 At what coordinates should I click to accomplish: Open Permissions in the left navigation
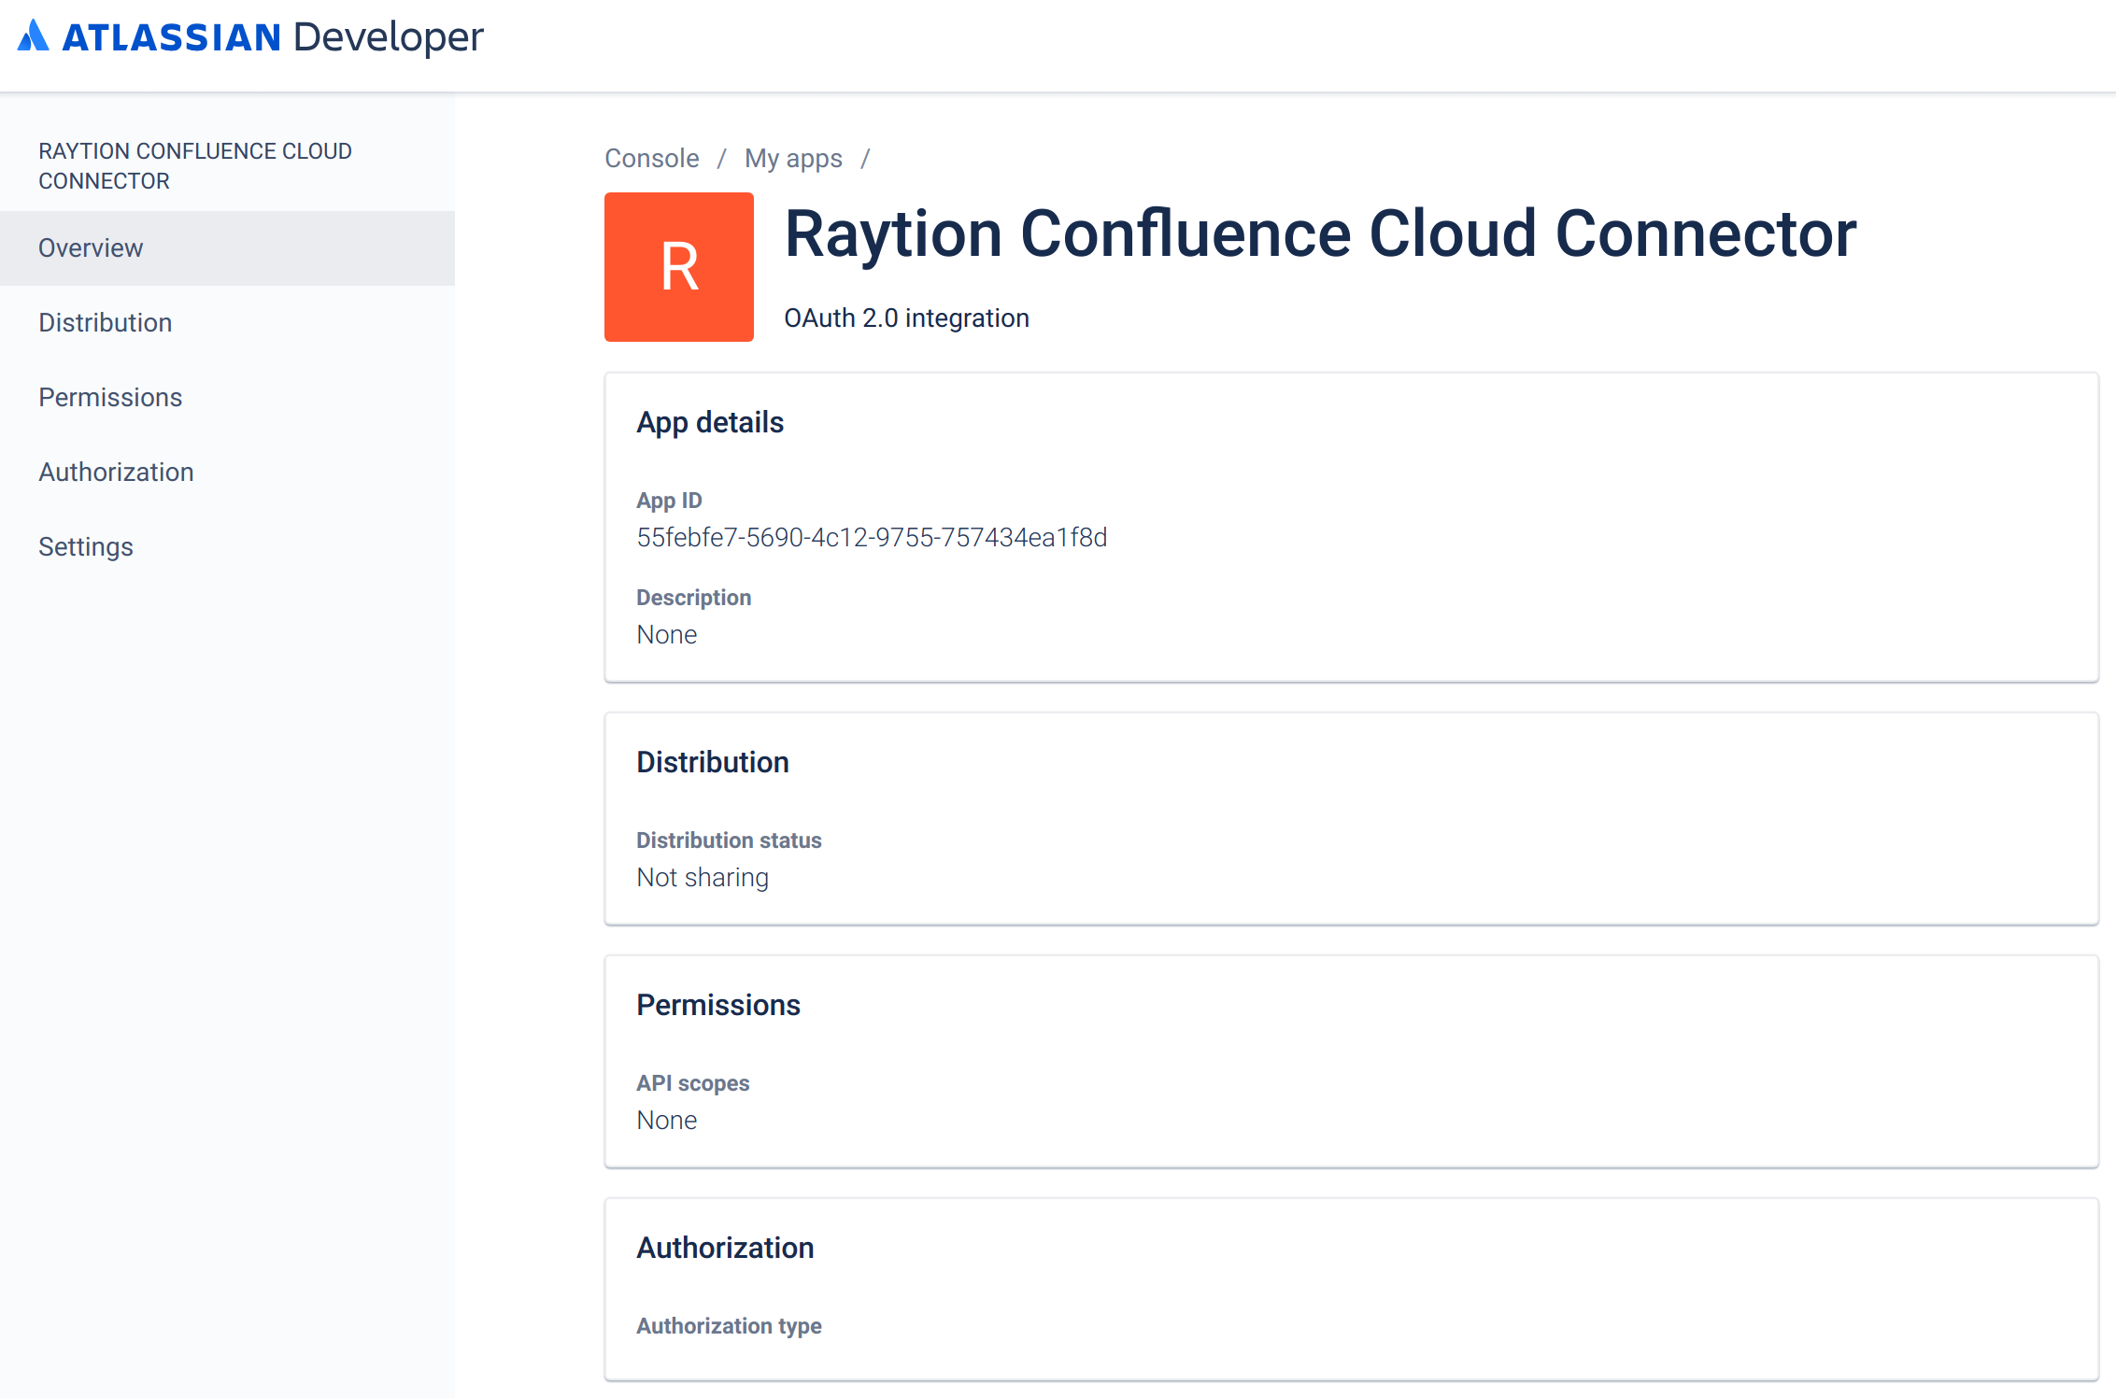[x=109, y=398]
